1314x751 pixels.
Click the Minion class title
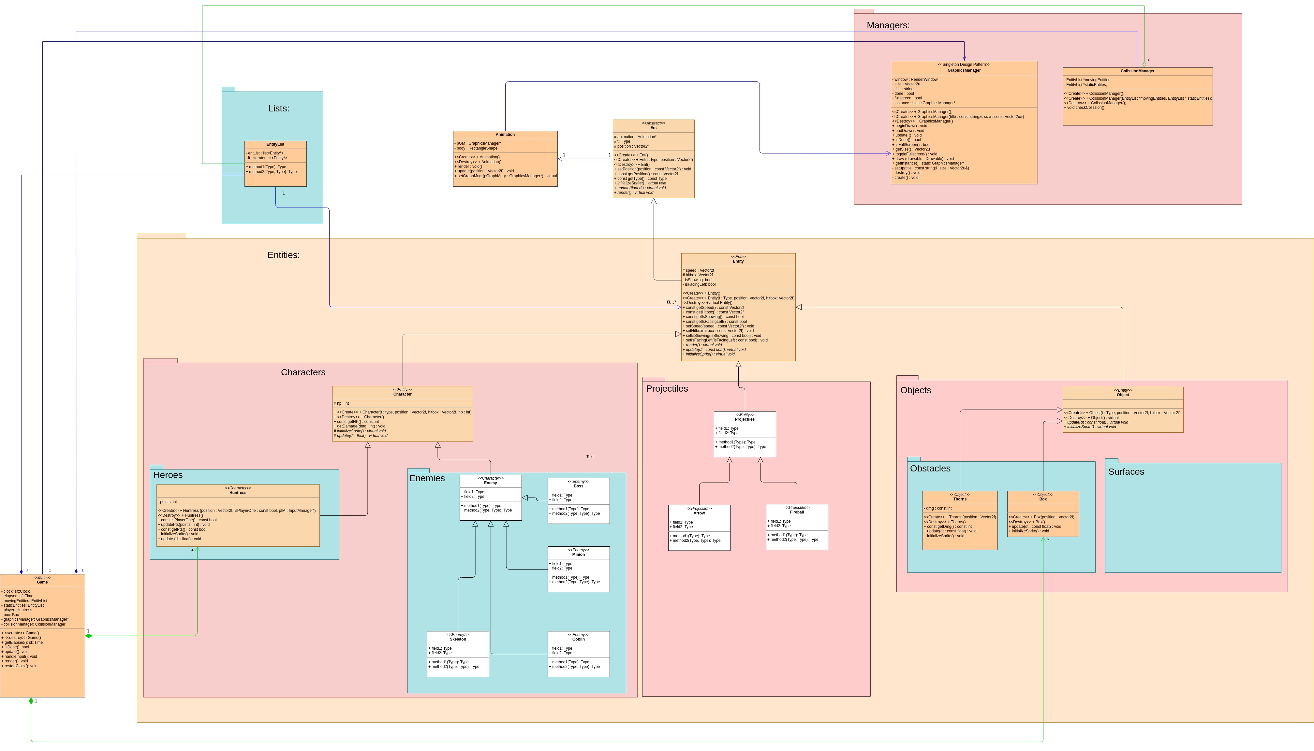(x=578, y=555)
